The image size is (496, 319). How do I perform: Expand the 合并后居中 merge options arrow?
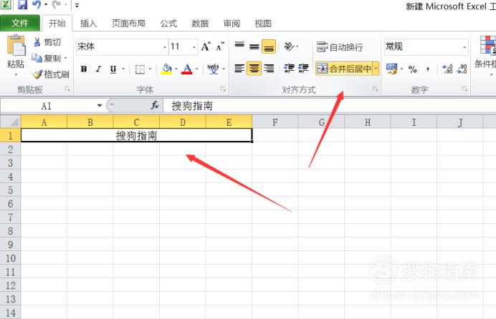376,69
